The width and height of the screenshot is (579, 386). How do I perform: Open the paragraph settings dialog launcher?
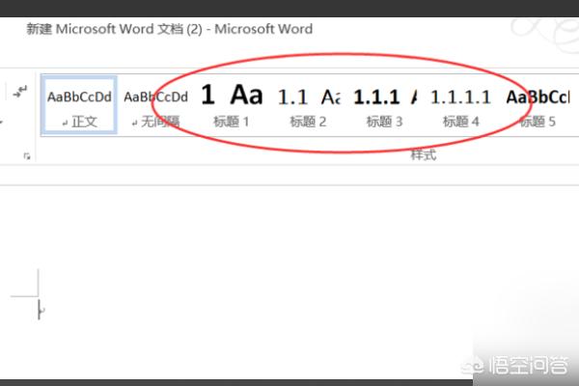point(26,155)
